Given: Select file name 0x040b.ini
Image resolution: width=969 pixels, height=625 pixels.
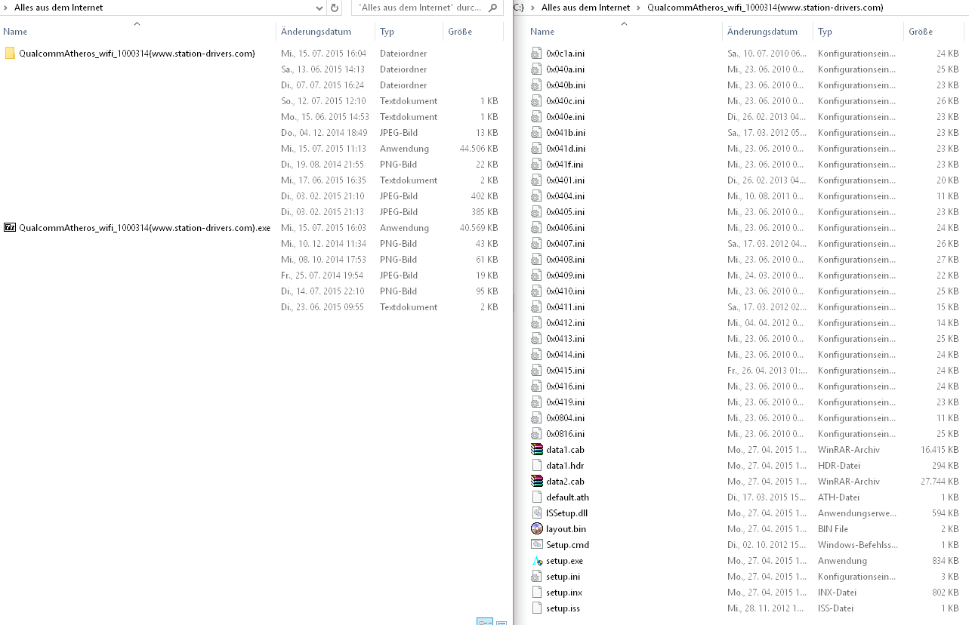Looking at the screenshot, I should 566,85.
